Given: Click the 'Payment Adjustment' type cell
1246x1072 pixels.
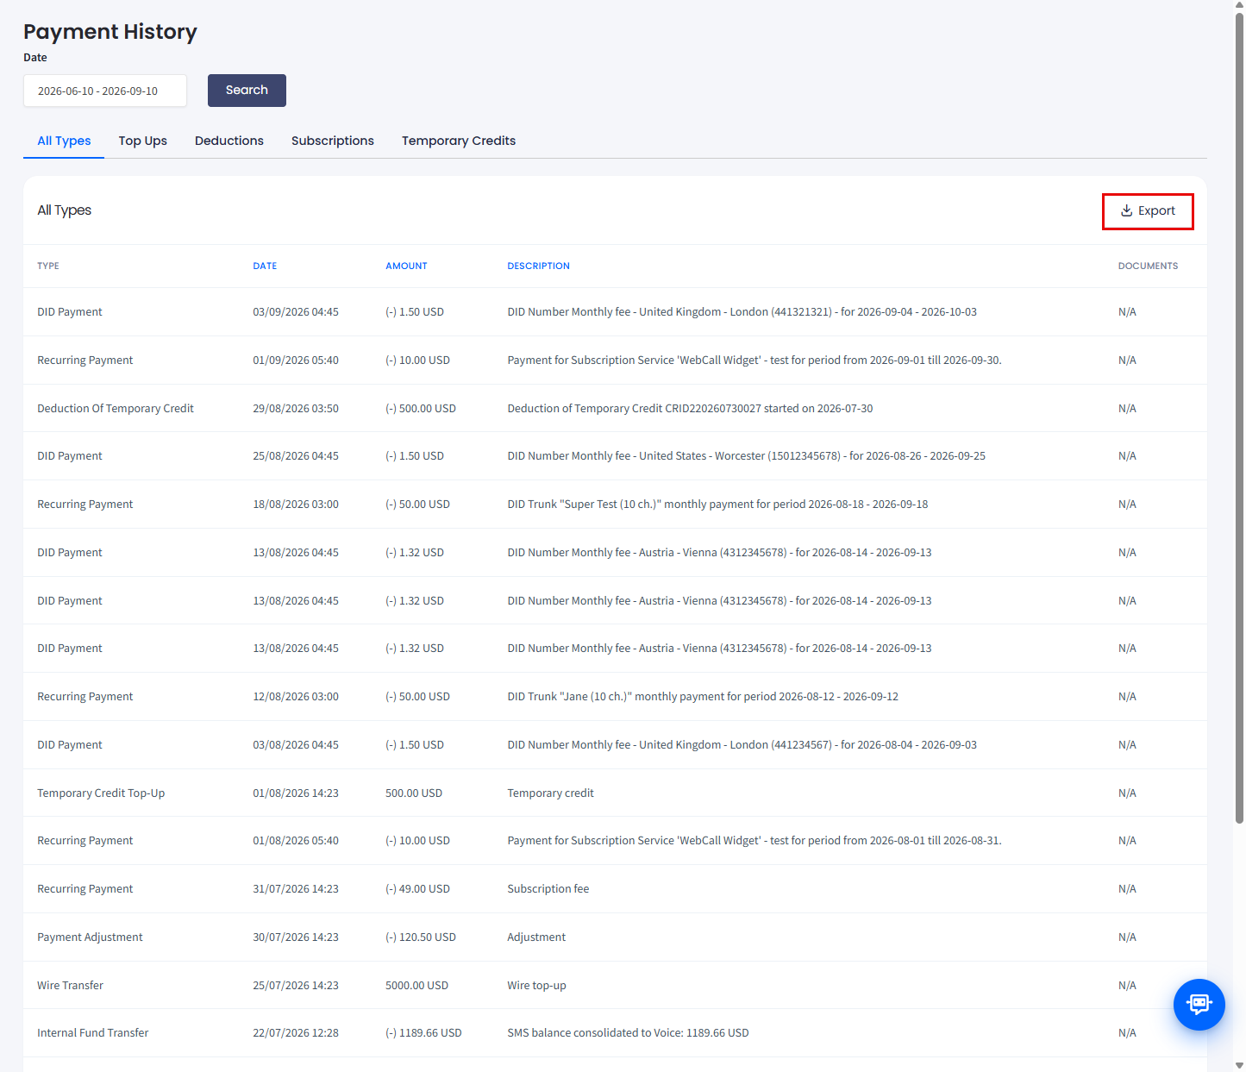Looking at the screenshot, I should pyautogui.click(x=90, y=937).
